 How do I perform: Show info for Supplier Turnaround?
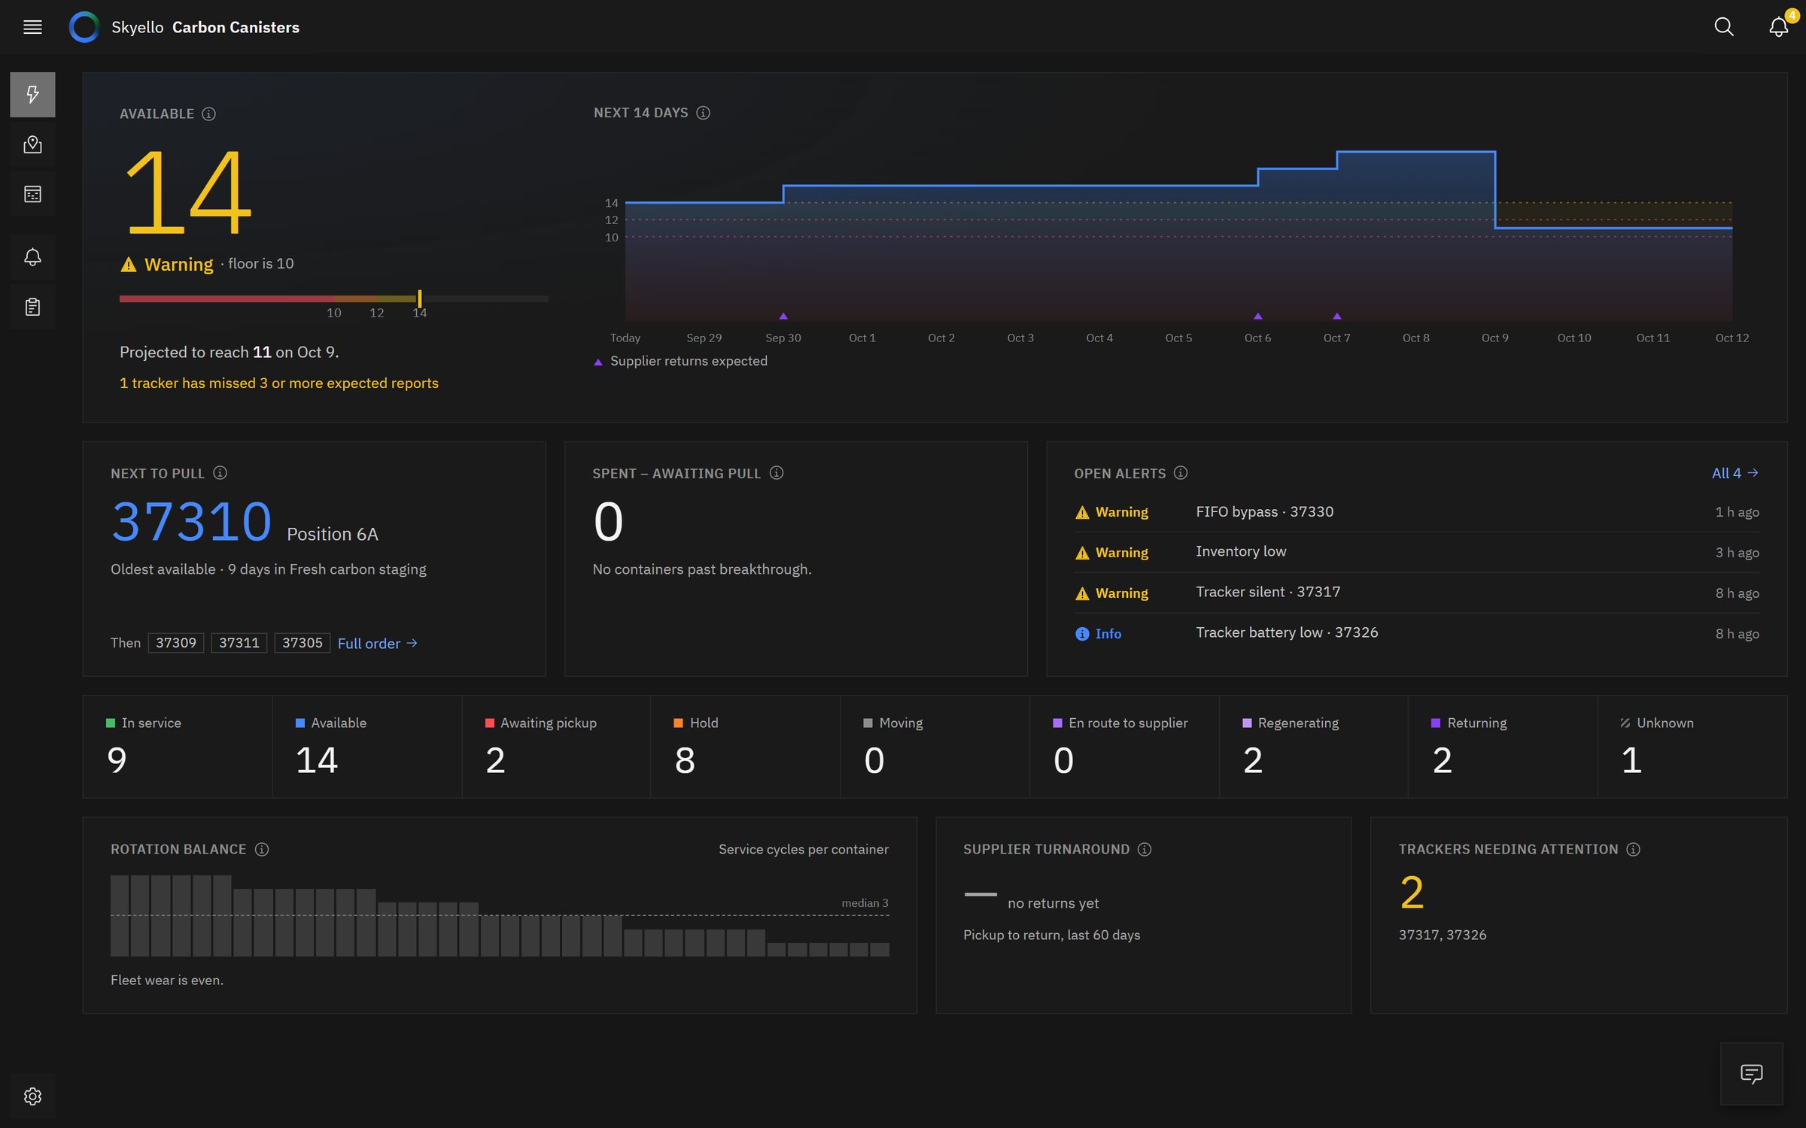1145,849
